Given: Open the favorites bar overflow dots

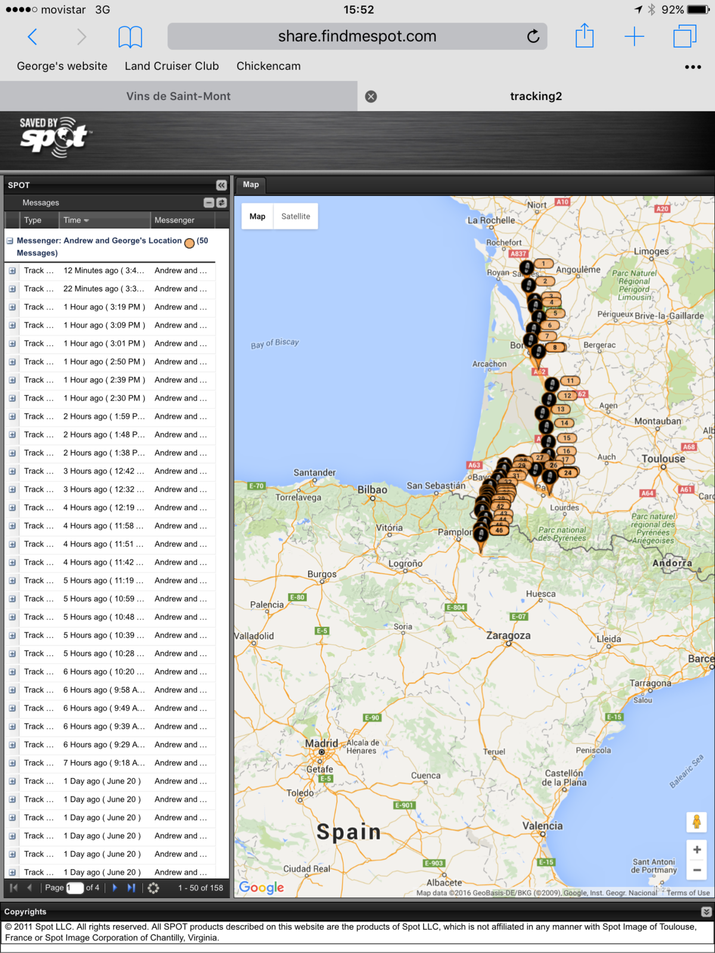Looking at the screenshot, I should pos(693,67).
